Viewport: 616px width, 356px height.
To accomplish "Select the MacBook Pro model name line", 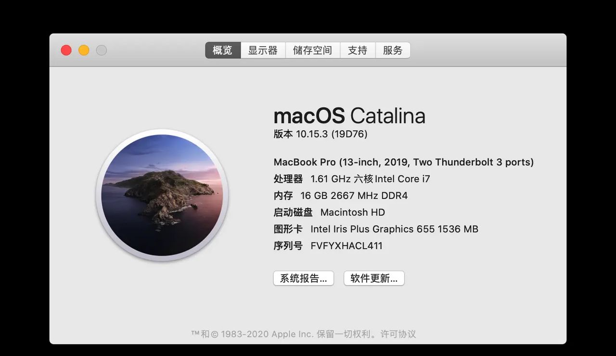I will coord(404,162).
